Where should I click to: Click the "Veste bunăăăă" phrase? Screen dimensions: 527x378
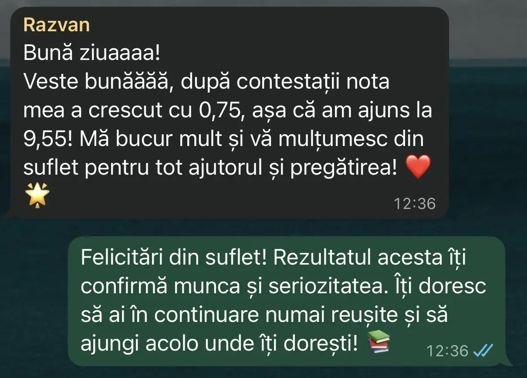96,83
